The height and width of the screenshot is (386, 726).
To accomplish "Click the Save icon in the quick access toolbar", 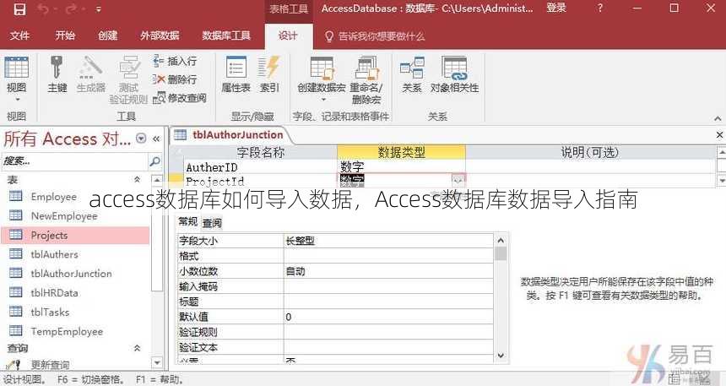I will 19,8.
